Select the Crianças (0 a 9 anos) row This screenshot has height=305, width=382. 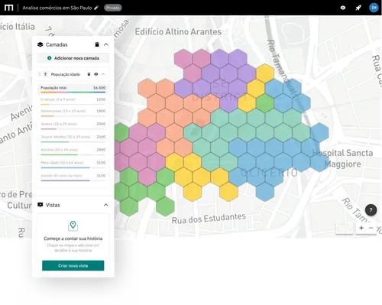pyautogui.click(x=73, y=101)
